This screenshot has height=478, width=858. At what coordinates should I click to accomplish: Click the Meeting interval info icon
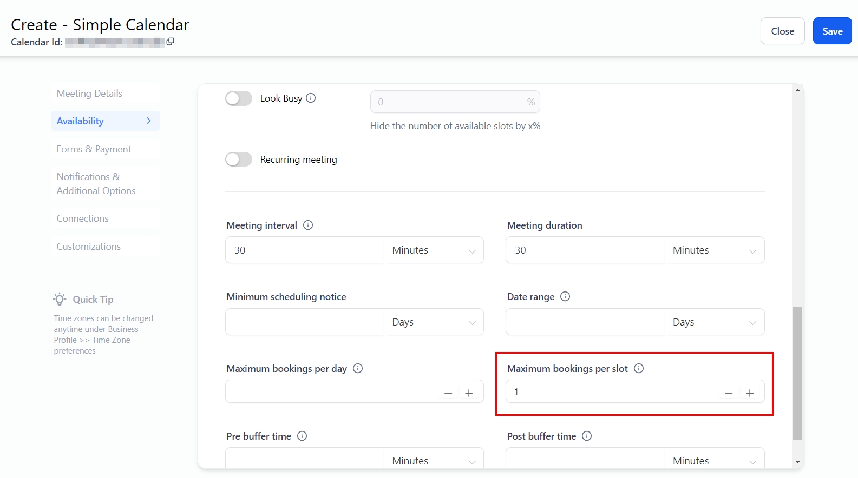coord(308,225)
